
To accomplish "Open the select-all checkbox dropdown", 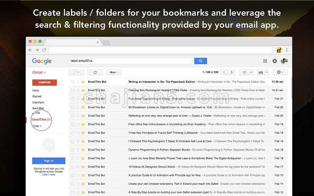I will (77, 72).
